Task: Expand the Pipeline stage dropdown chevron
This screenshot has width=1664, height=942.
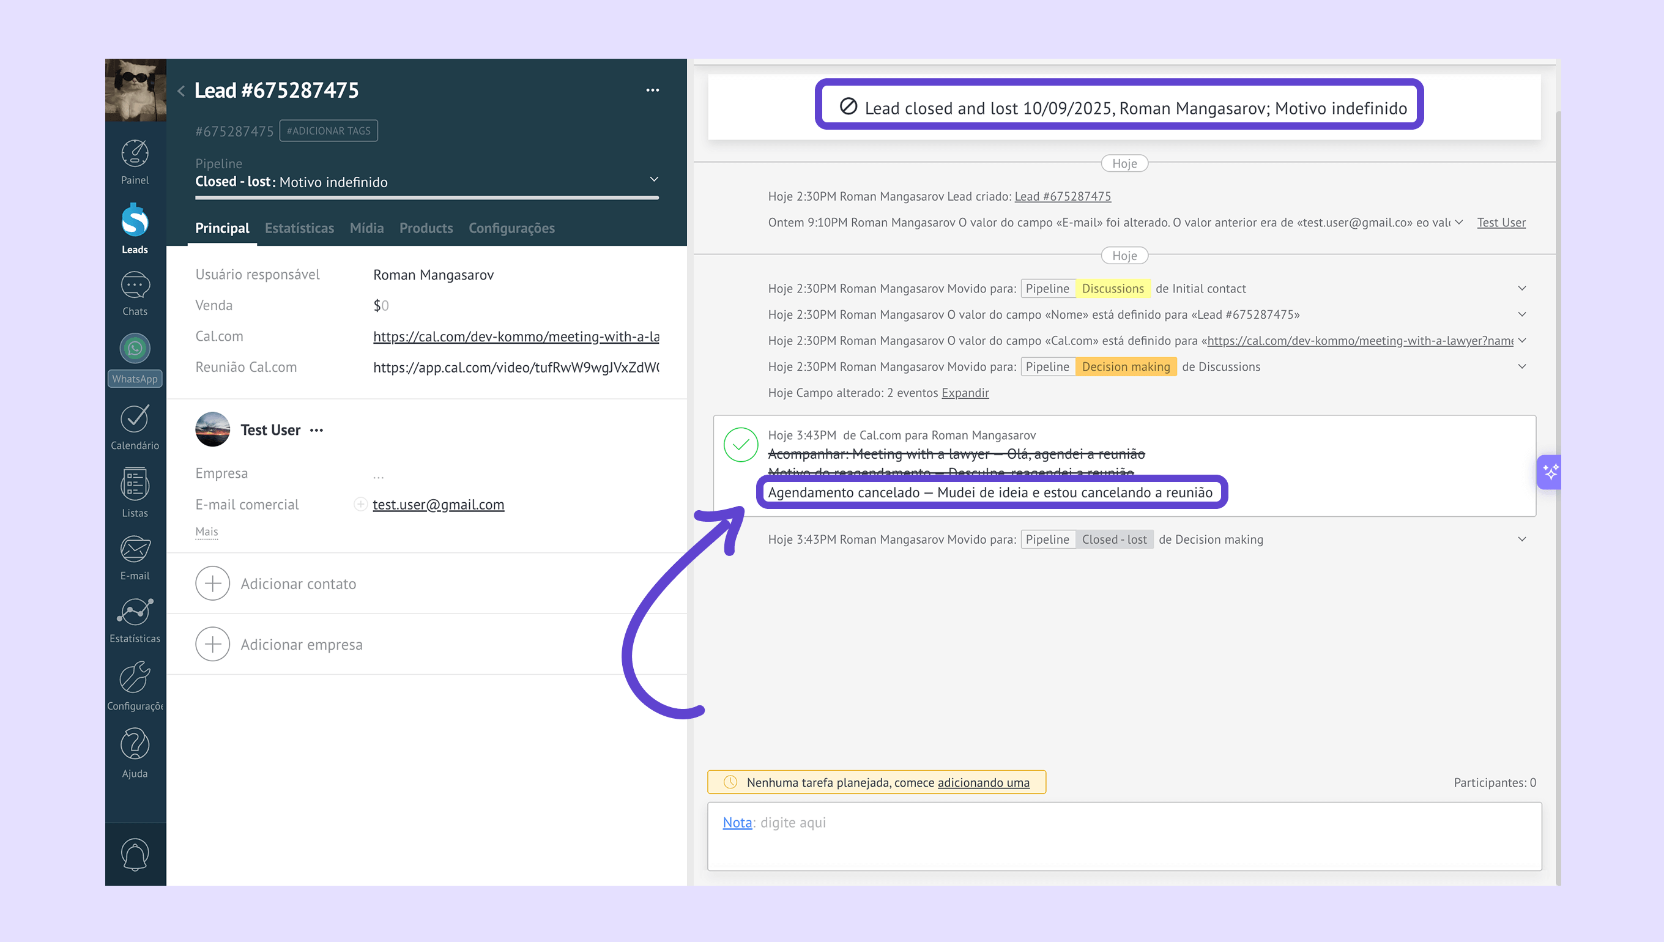Action: coord(653,179)
